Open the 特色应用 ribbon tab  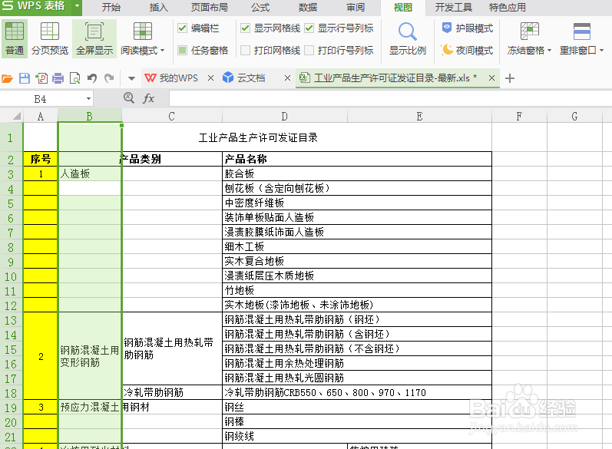click(x=508, y=8)
